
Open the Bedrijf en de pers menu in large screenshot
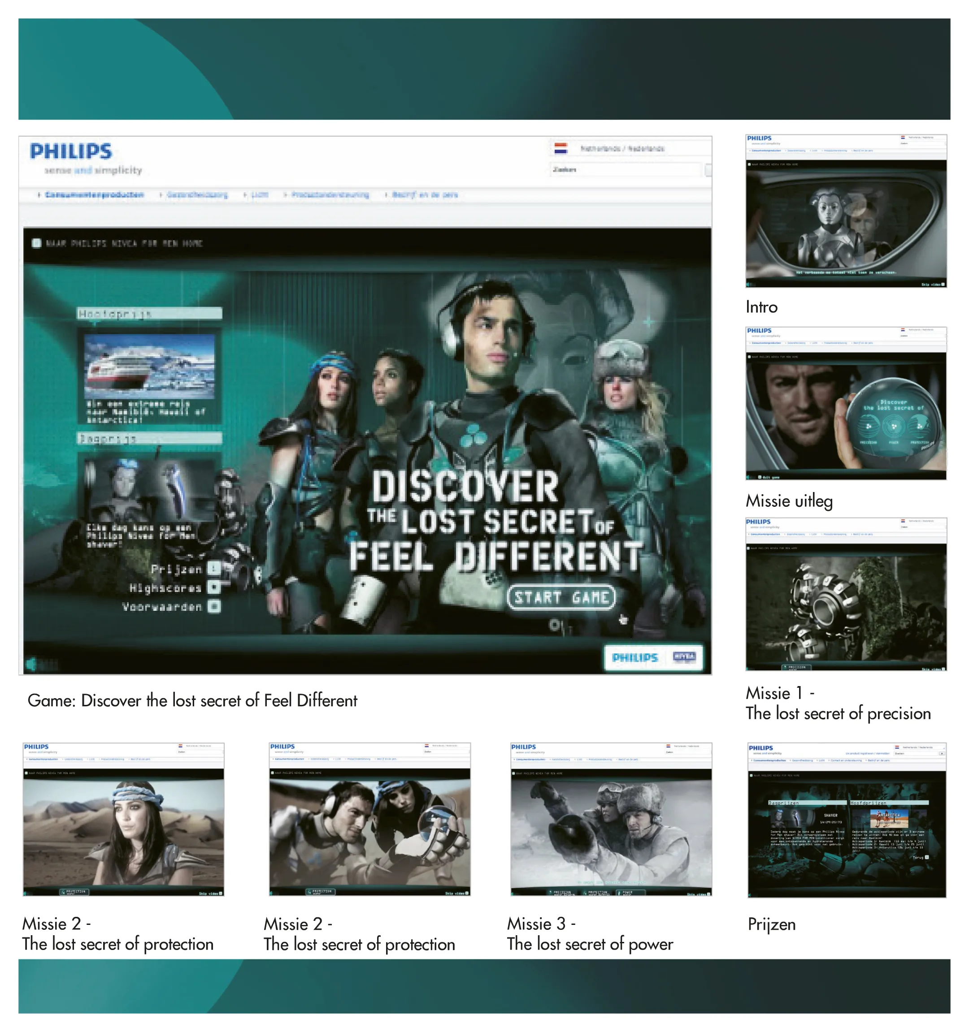pos(425,194)
